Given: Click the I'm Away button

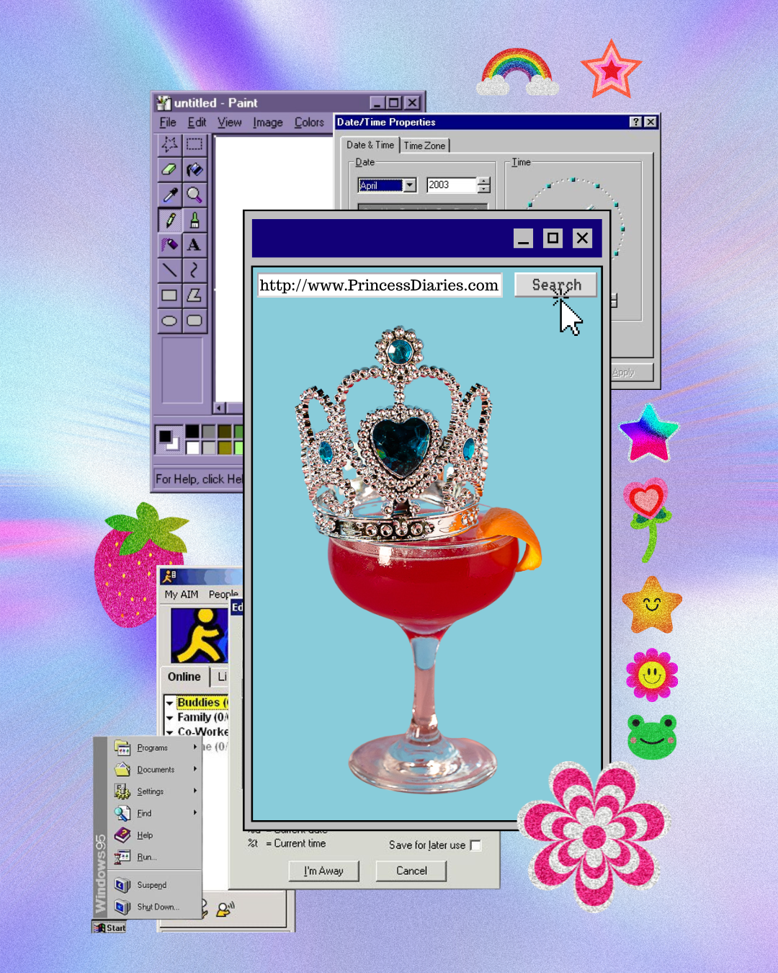Looking at the screenshot, I should click(323, 871).
